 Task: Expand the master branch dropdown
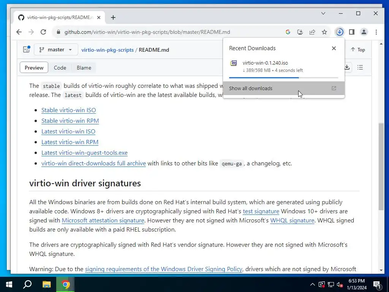point(56,50)
